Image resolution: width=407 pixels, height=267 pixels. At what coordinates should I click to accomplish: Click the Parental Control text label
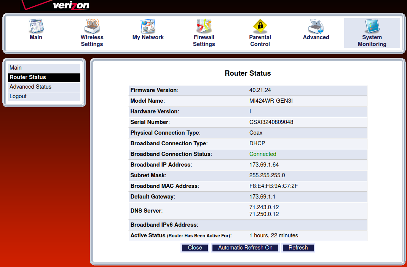260,41
